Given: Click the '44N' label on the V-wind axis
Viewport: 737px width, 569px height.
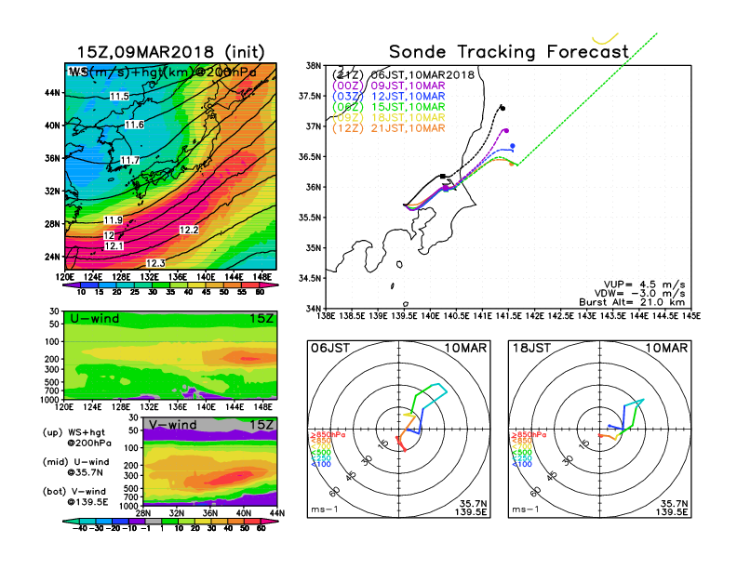Looking at the screenshot, I should (x=276, y=513).
